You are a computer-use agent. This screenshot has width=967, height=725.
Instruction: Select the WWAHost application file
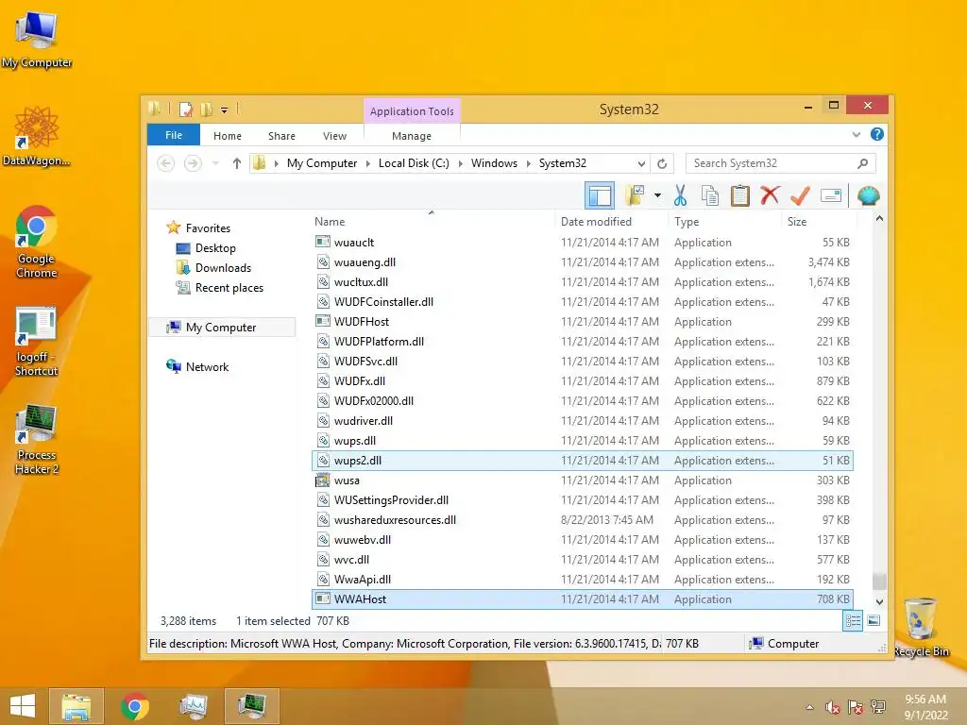(x=583, y=599)
